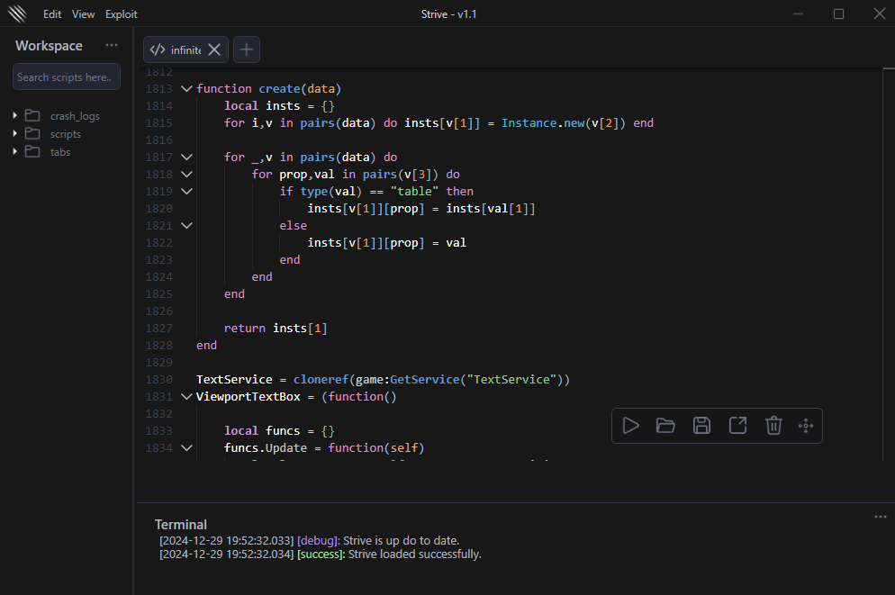Select the crash_logs folder icon
The height and width of the screenshot is (595, 895).
click(x=32, y=116)
